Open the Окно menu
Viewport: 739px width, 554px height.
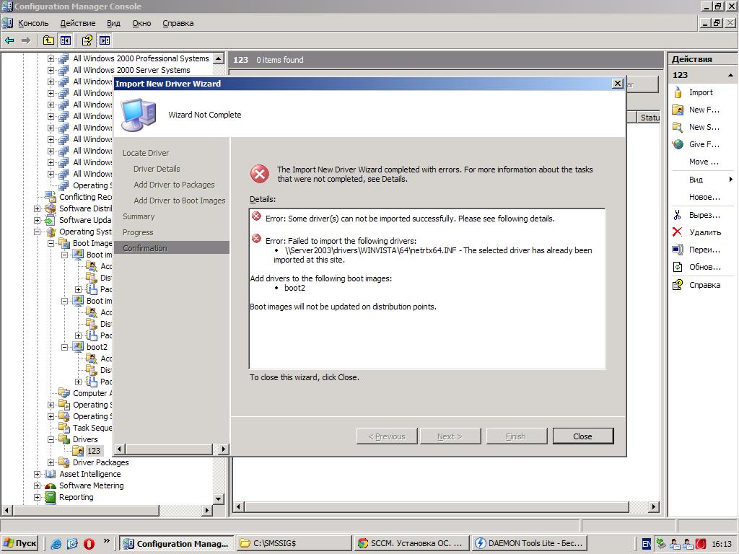(141, 23)
